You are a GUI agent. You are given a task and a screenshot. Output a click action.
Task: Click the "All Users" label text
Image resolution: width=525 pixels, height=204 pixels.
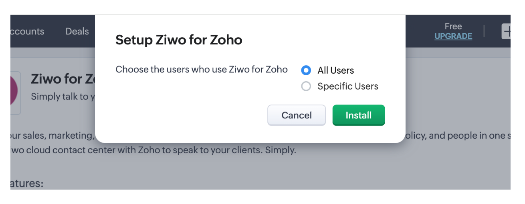[336, 70]
